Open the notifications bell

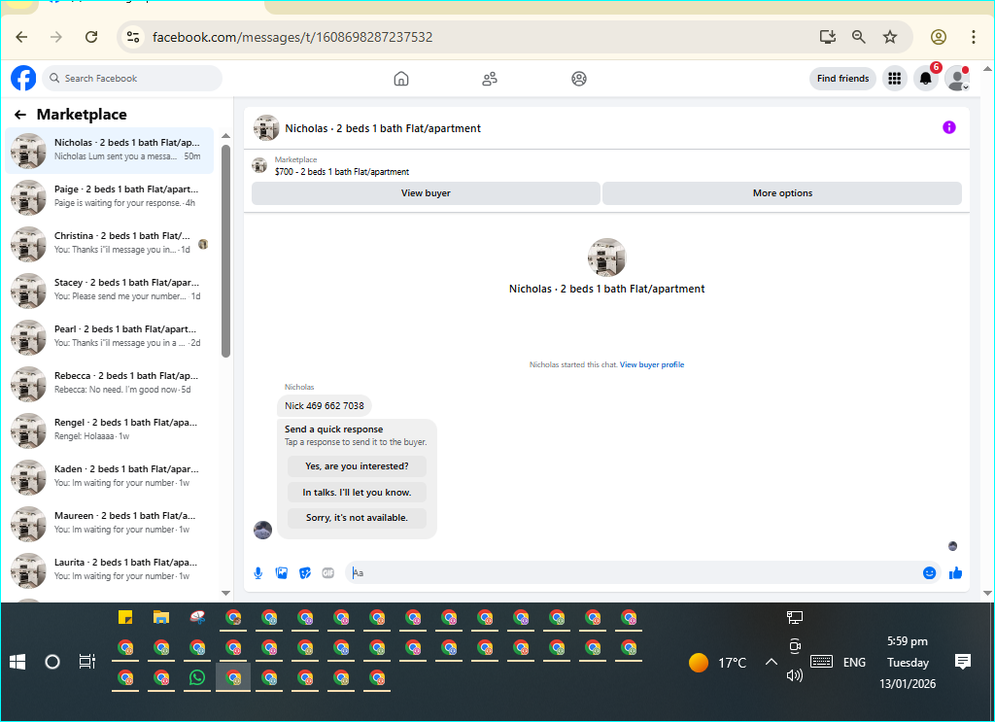coord(926,79)
